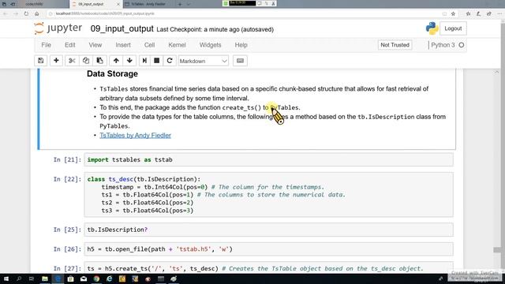505x284 pixels.
Task: Open the command palette keyboard icon
Action: point(240,61)
